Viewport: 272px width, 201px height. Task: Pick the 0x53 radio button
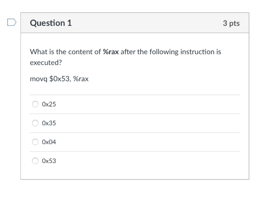point(35,161)
